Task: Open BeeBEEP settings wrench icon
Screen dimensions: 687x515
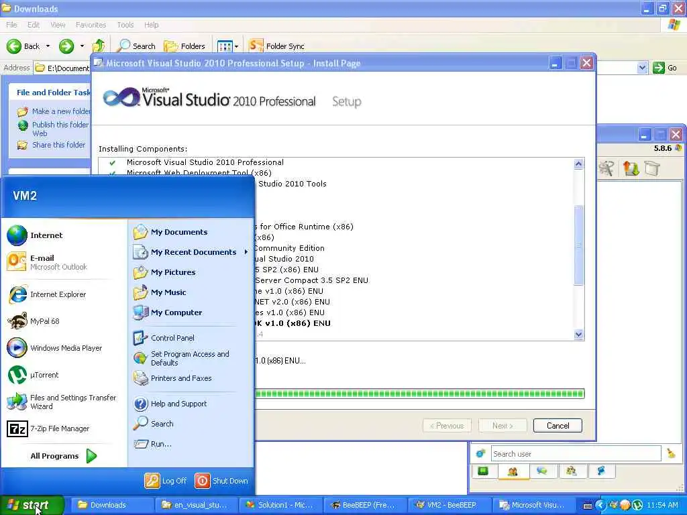Action: [x=606, y=168]
